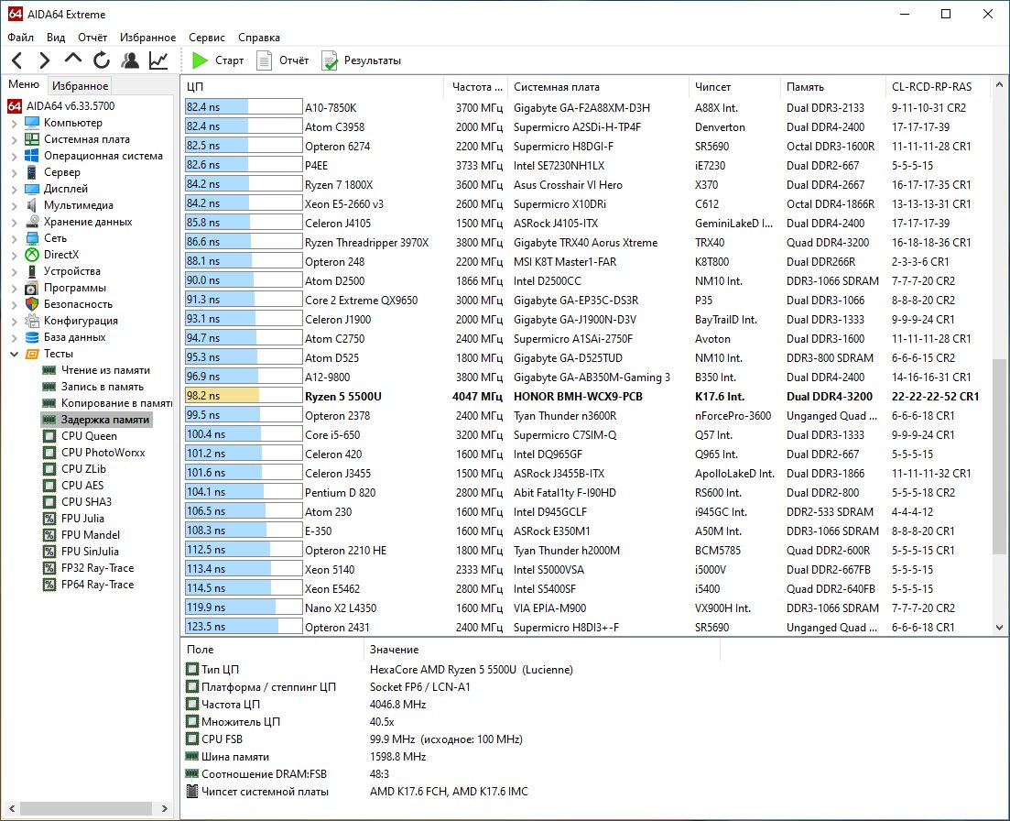This screenshot has width=1010, height=821.
Task: Click the Мультимедиа speaker icon
Action: (31, 205)
